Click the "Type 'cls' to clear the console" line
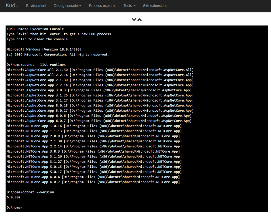Viewport: 271px width, 216px height. tap(37, 39)
